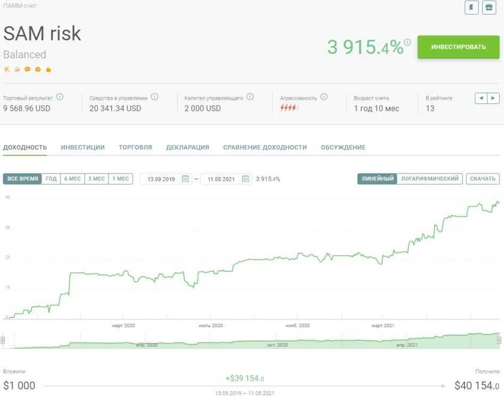
Task: Select the ГОД period
Action: [51, 179]
